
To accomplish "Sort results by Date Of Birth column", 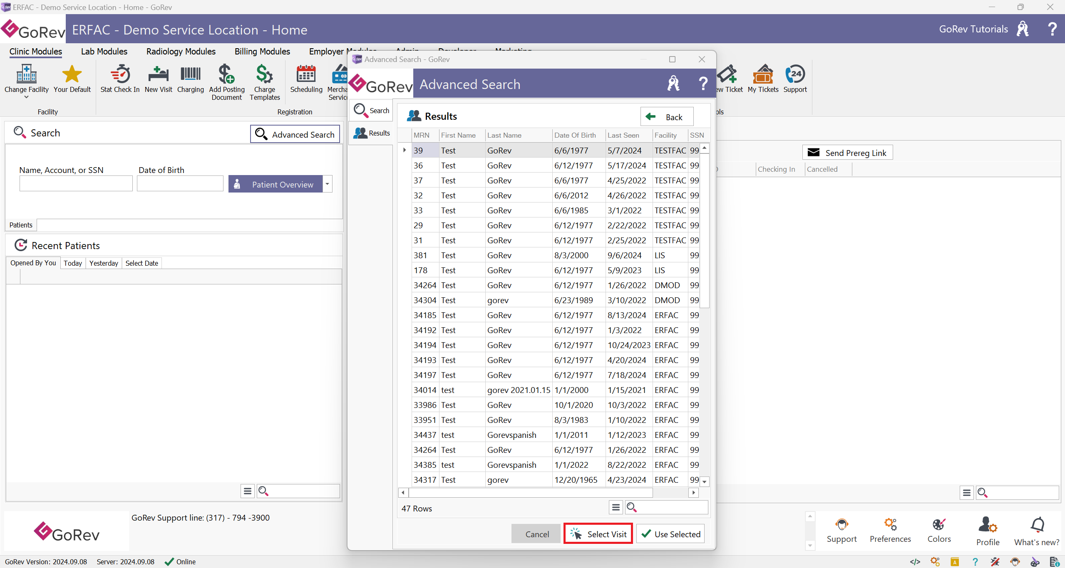I will click(x=579, y=135).
